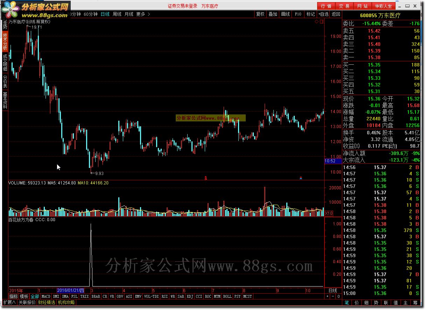Apply the MTM indicator
The height and width of the screenshot is (310, 426).
coord(217,296)
